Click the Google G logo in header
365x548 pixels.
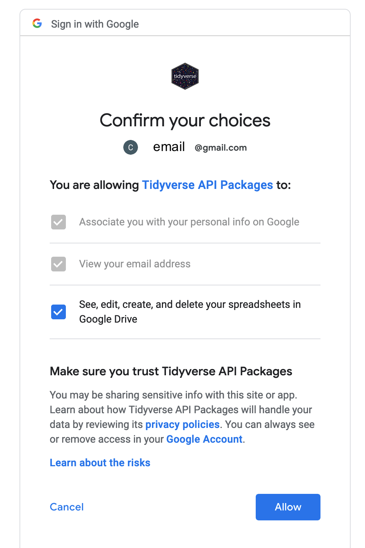37,24
